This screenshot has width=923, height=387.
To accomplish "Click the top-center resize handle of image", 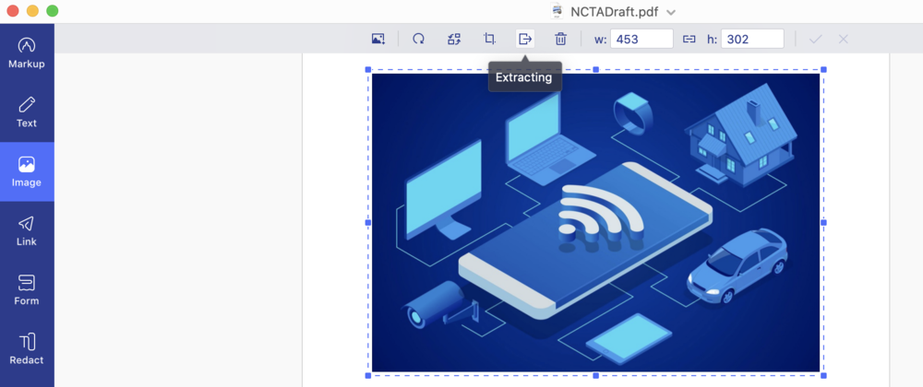I will 595,69.
